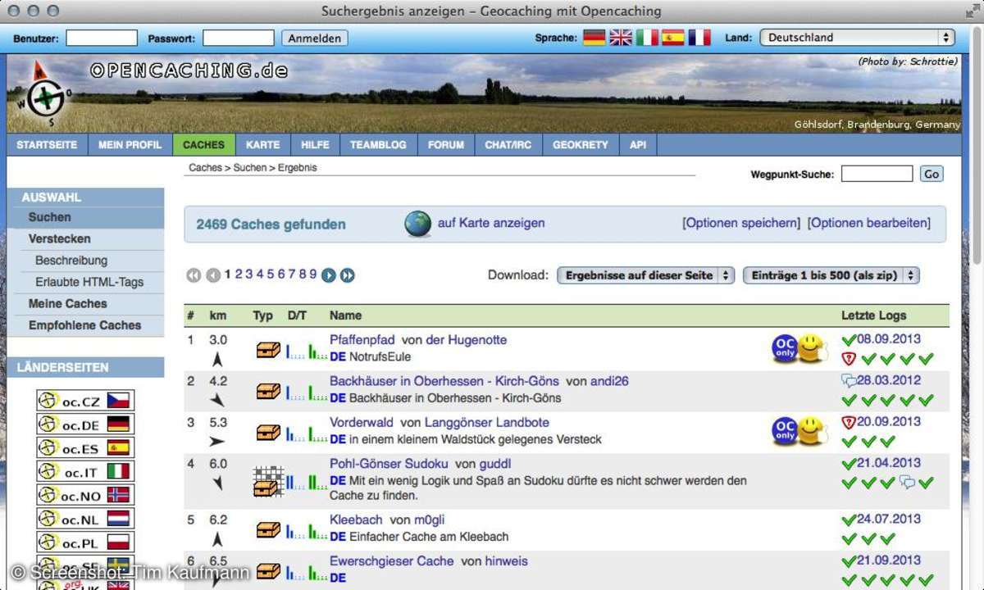Viewport: 984px width, 590px height.
Task: Choose the Italian flag language icon
Action: (647, 38)
